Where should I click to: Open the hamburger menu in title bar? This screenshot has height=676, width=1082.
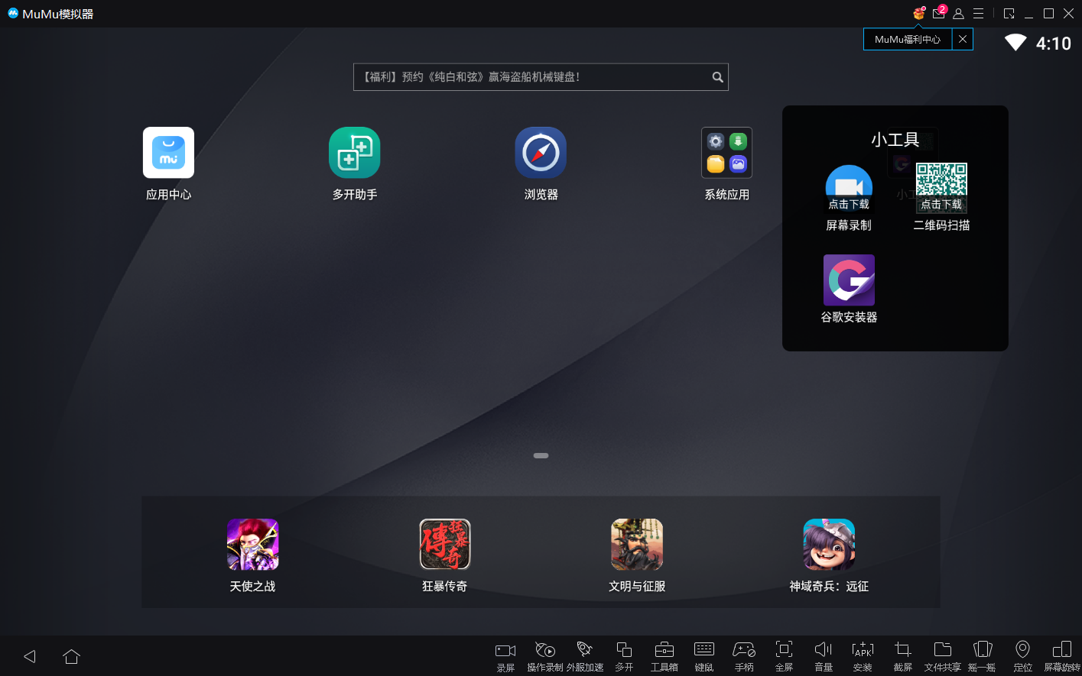(x=978, y=14)
